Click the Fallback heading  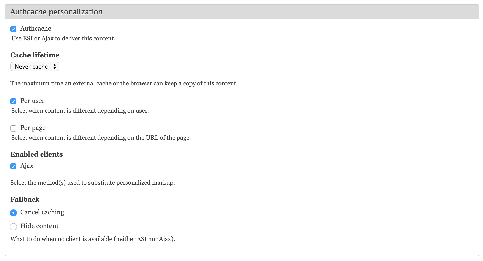pyautogui.click(x=25, y=199)
